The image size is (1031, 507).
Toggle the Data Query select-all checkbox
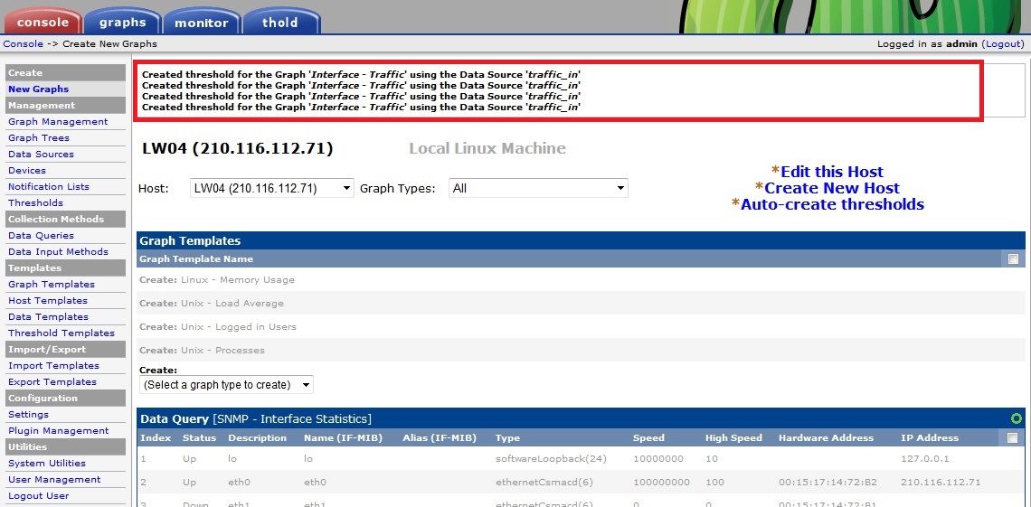tap(1013, 437)
